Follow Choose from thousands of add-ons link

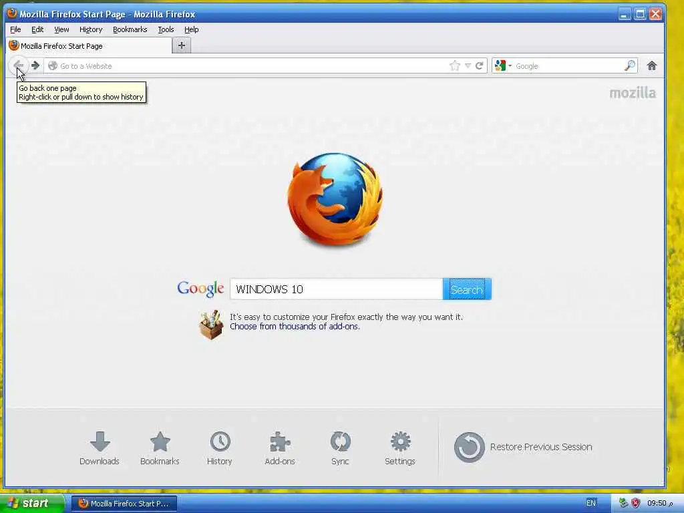(x=295, y=326)
